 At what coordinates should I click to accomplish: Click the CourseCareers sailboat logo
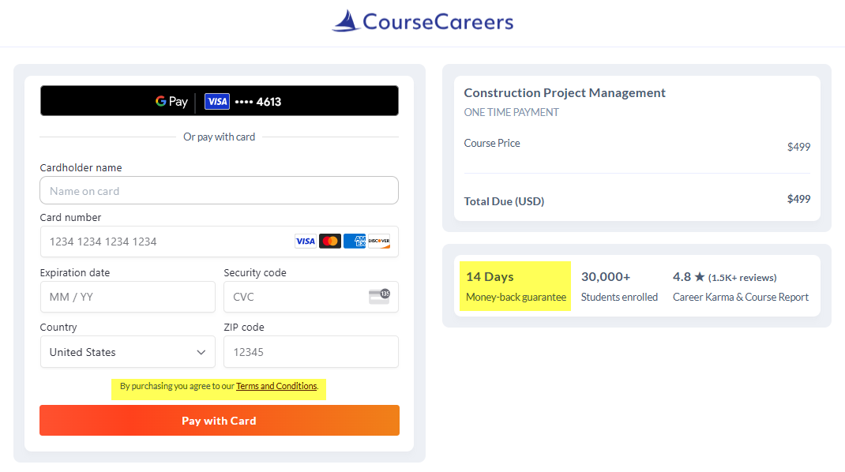tap(346, 21)
